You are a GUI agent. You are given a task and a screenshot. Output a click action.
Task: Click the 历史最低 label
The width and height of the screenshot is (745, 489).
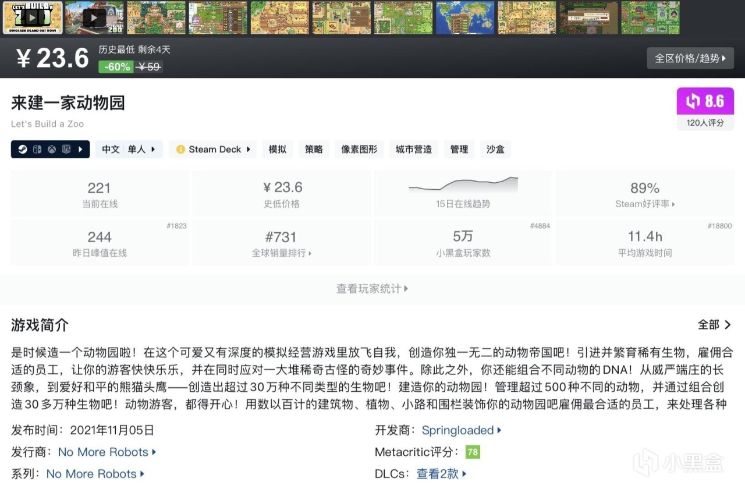tap(116, 49)
